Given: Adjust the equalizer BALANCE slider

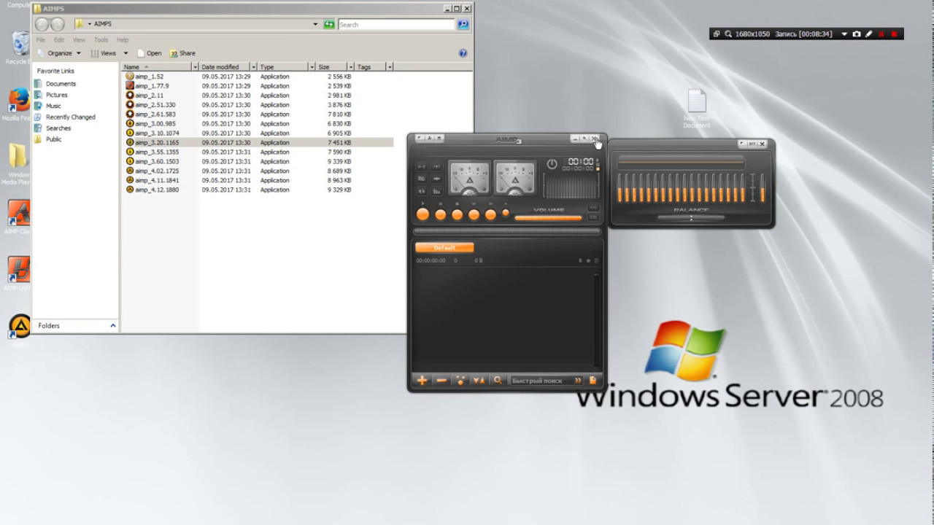Looking at the screenshot, I should click(691, 218).
